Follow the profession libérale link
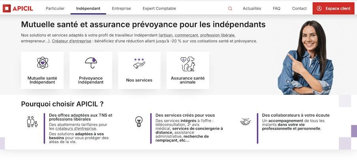The image size is (357, 162). coord(217,35)
